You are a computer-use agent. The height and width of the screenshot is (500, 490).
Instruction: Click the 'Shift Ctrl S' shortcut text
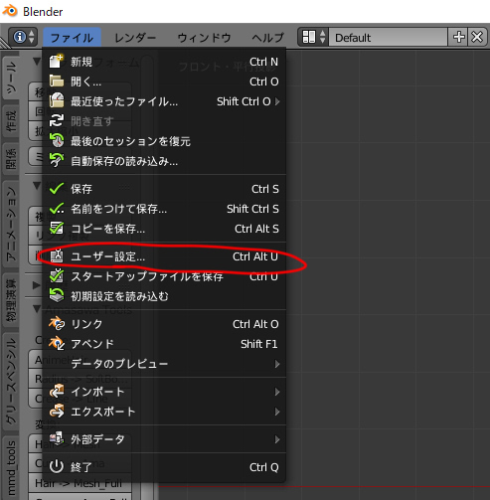coord(252,209)
